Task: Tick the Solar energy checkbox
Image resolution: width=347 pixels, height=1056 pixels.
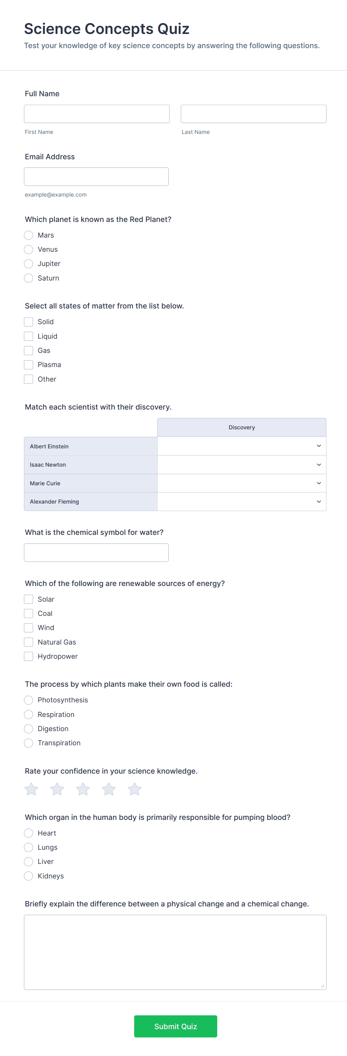Action: click(28, 599)
